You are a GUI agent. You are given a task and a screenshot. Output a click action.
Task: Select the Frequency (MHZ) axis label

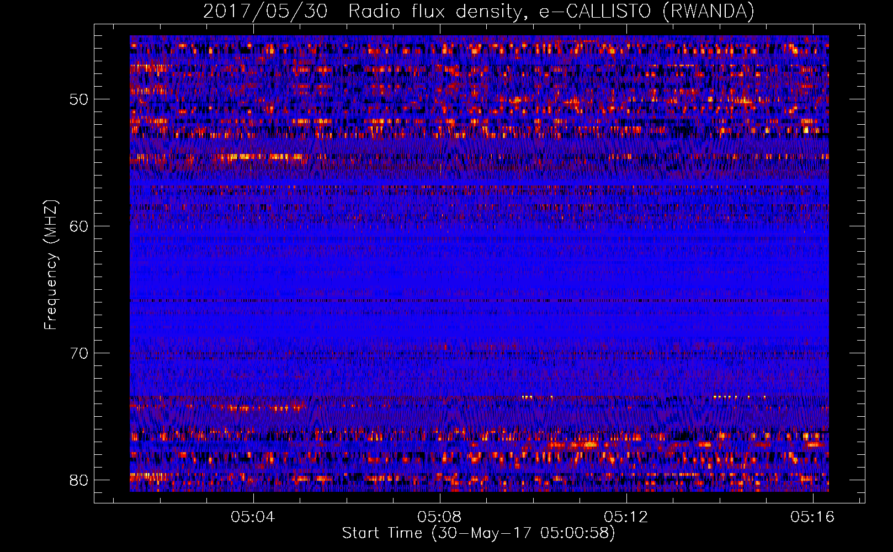pyautogui.click(x=51, y=264)
